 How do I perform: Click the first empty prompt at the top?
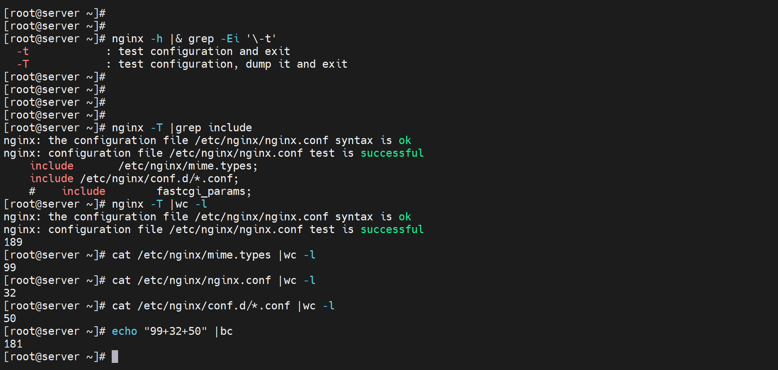[54, 13]
